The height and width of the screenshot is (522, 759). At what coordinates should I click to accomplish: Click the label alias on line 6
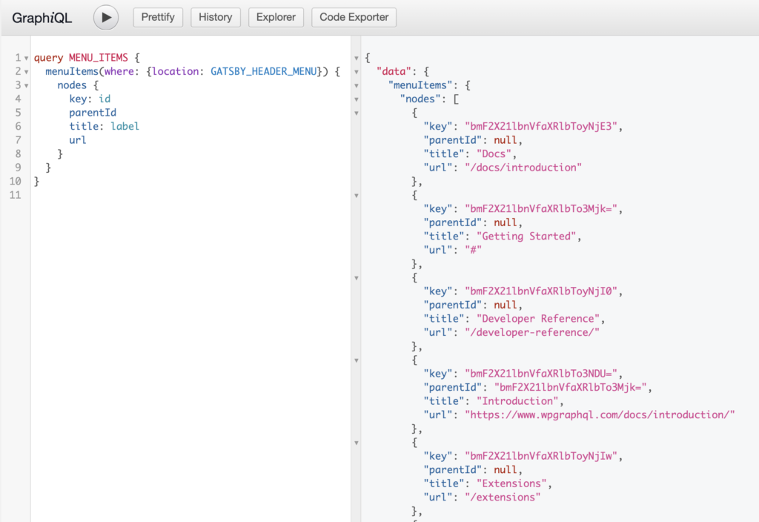tap(125, 126)
